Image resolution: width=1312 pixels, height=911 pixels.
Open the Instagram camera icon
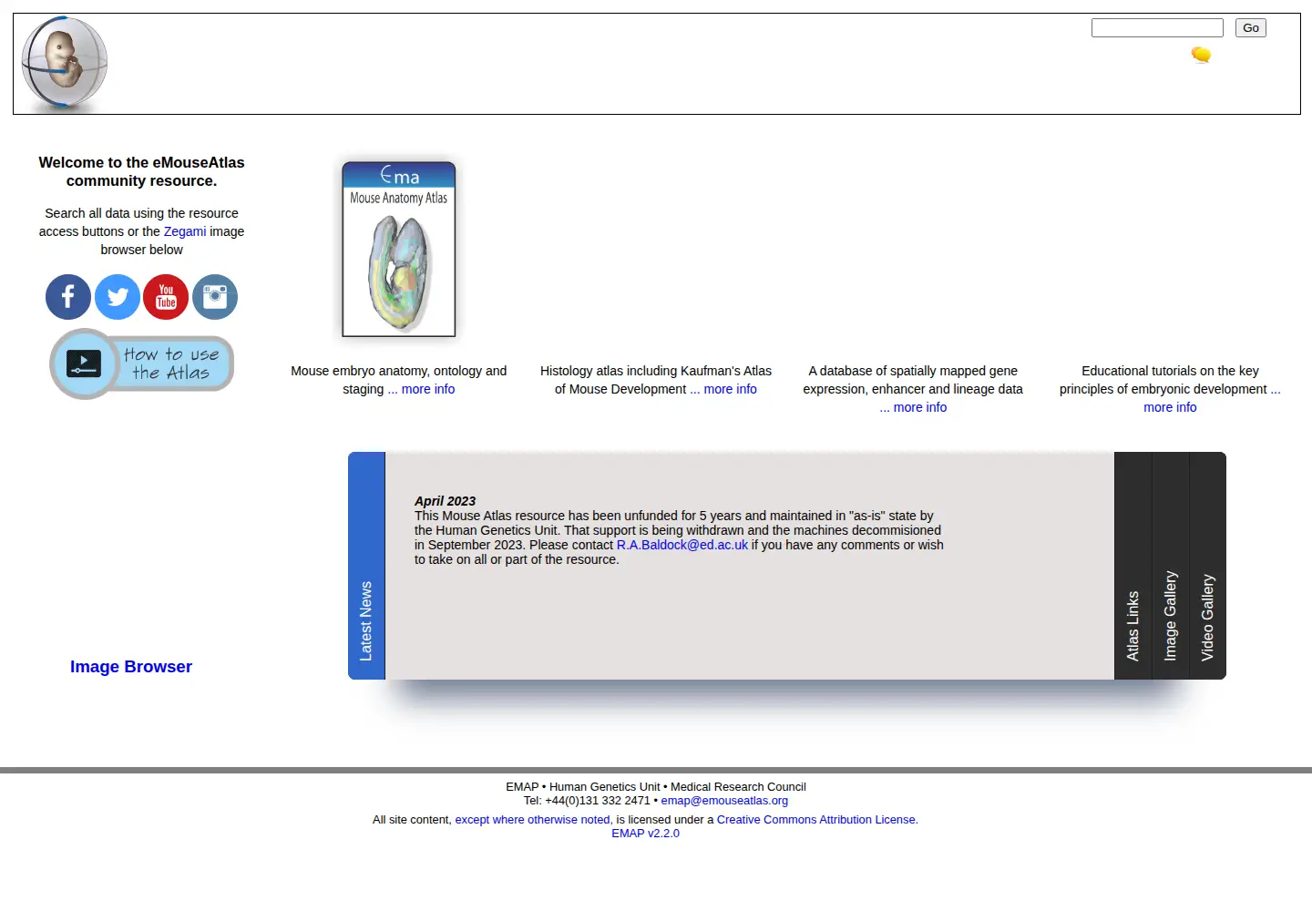215,297
